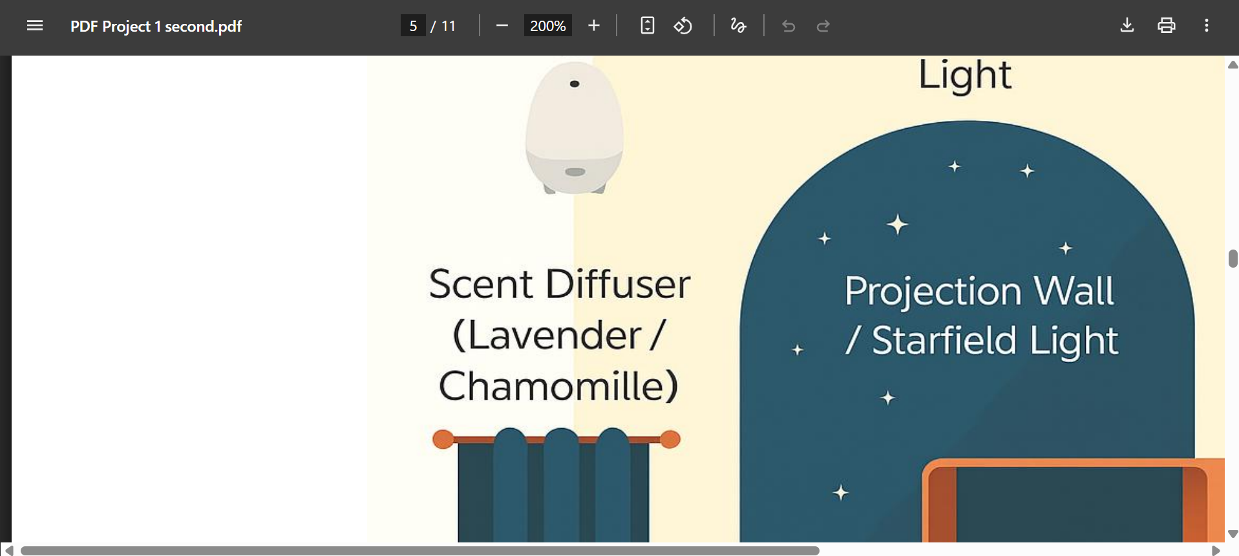Click the page number input field

(413, 26)
